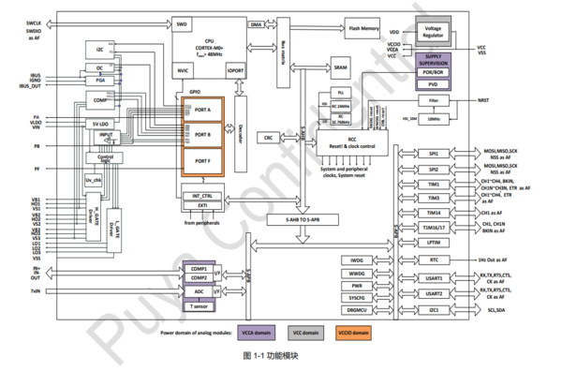This screenshot has height=371, width=562.
Task: Select the POR/BOR supervision block
Action: 433,72
